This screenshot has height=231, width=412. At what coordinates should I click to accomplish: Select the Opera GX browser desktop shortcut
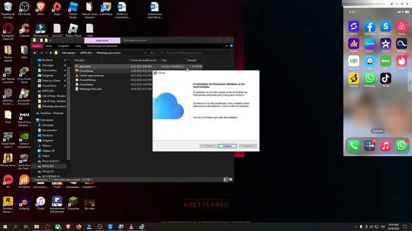pos(8,31)
